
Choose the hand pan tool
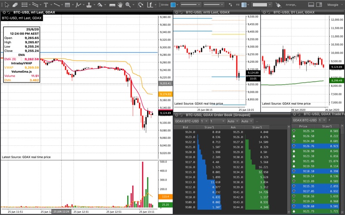coord(120,5)
